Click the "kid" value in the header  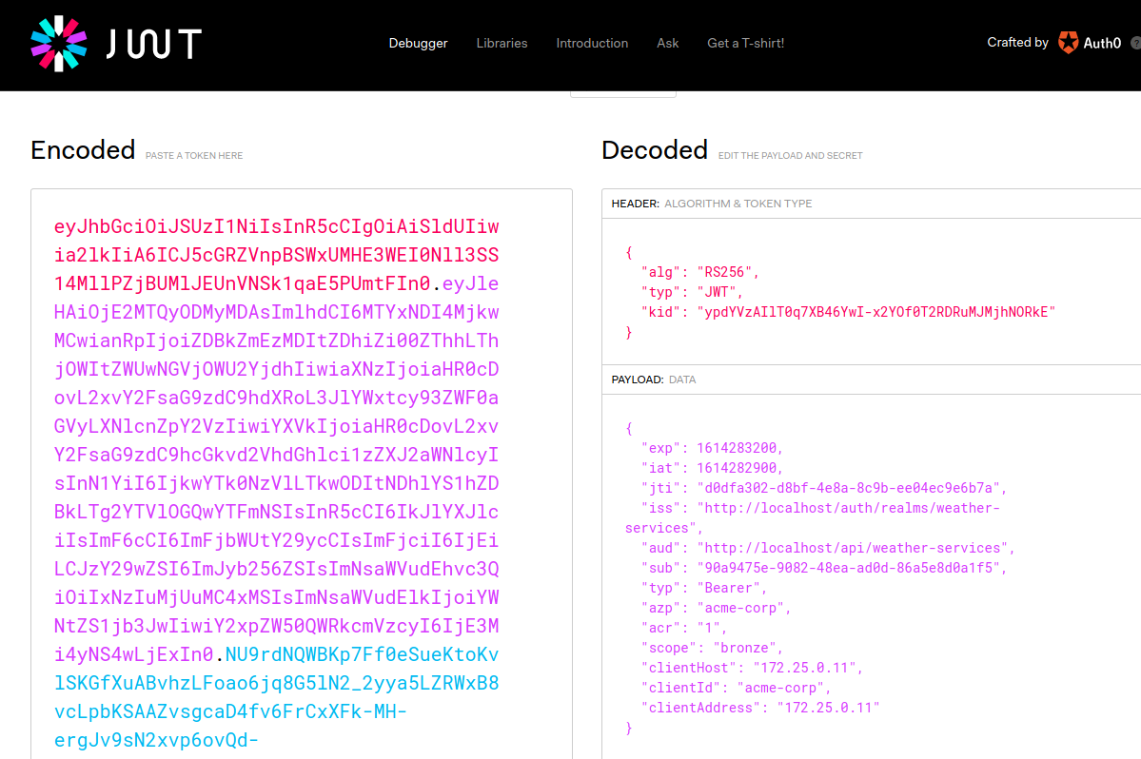[876, 312]
